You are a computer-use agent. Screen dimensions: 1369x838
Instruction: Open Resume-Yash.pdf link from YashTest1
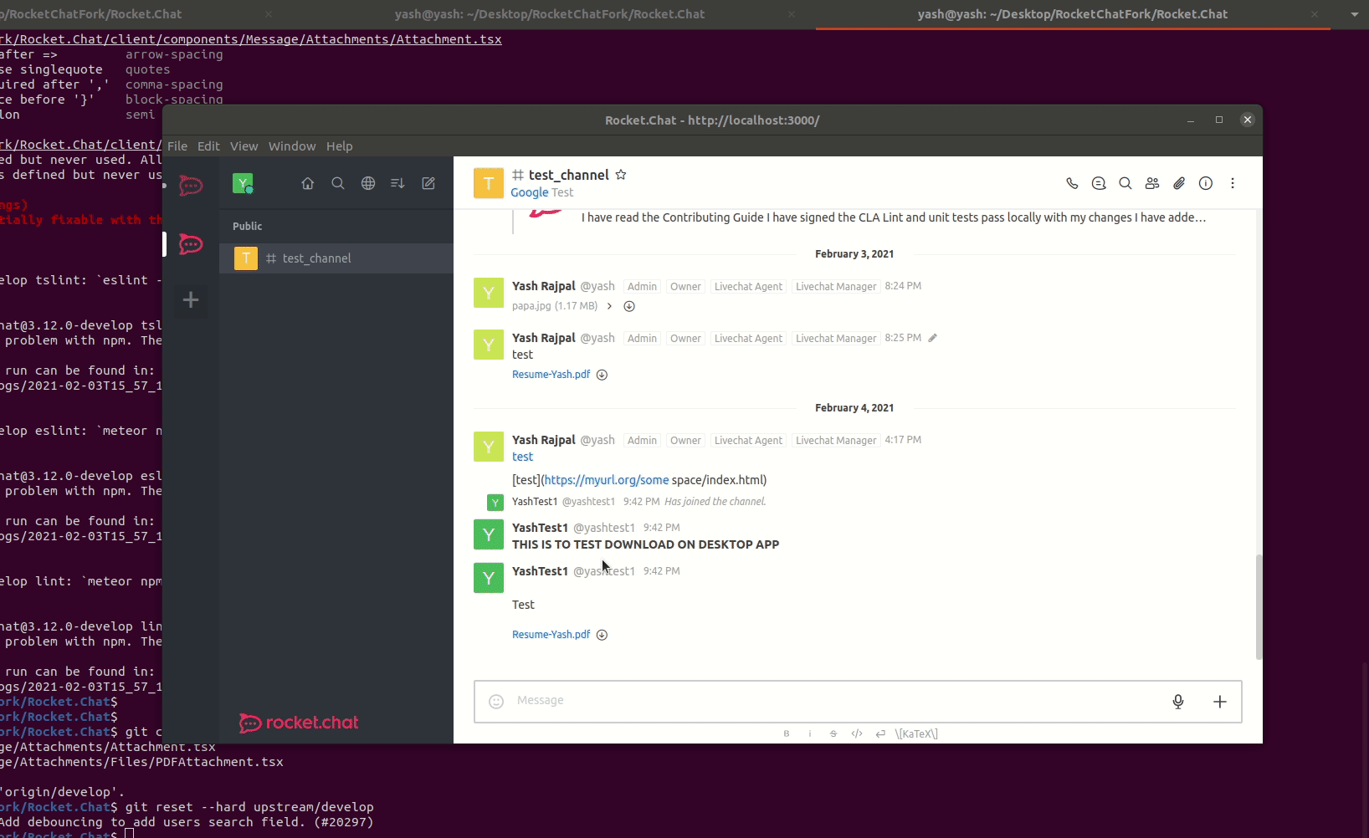[551, 635]
